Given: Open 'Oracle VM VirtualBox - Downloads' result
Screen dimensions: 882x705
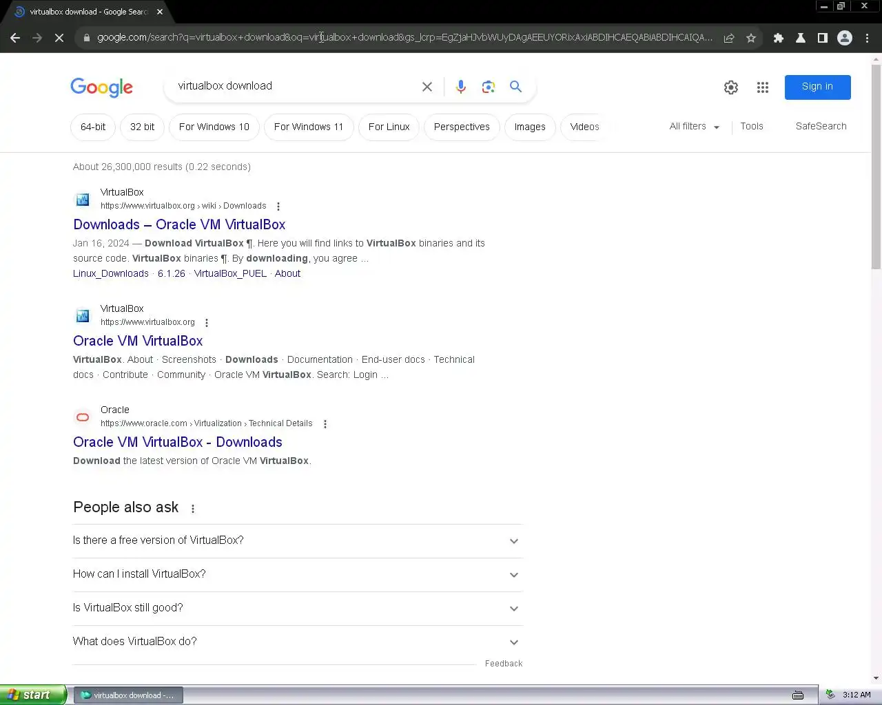Looking at the screenshot, I should point(178,443).
